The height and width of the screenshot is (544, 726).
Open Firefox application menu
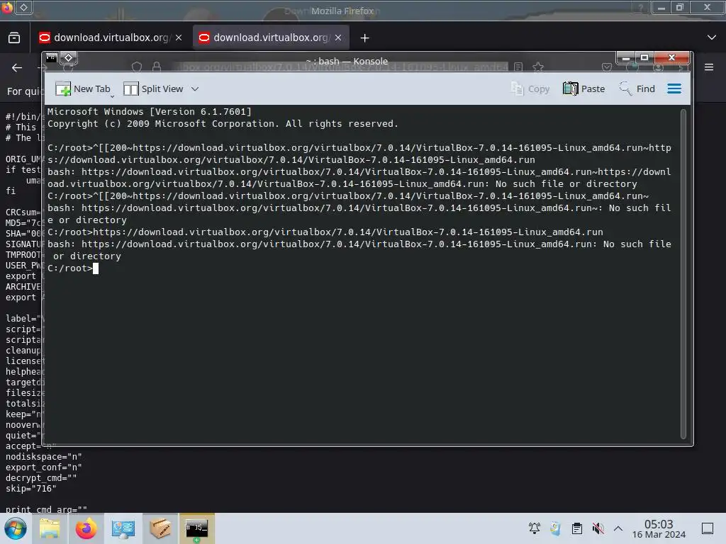click(x=708, y=67)
